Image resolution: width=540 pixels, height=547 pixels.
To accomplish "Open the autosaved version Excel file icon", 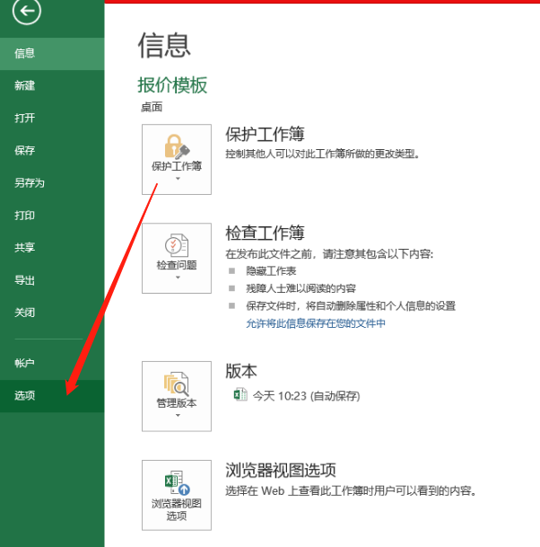I will point(240,395).
